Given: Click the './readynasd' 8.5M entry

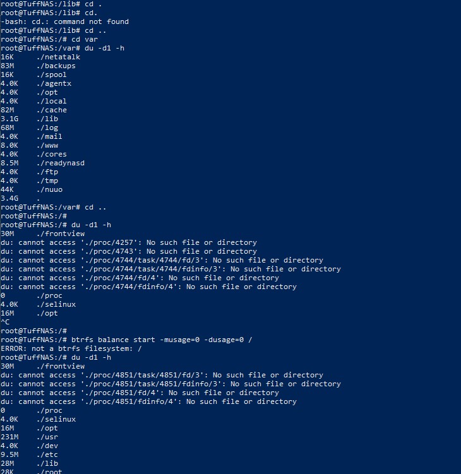Looking at the screenshot, I should pos(43,163).
